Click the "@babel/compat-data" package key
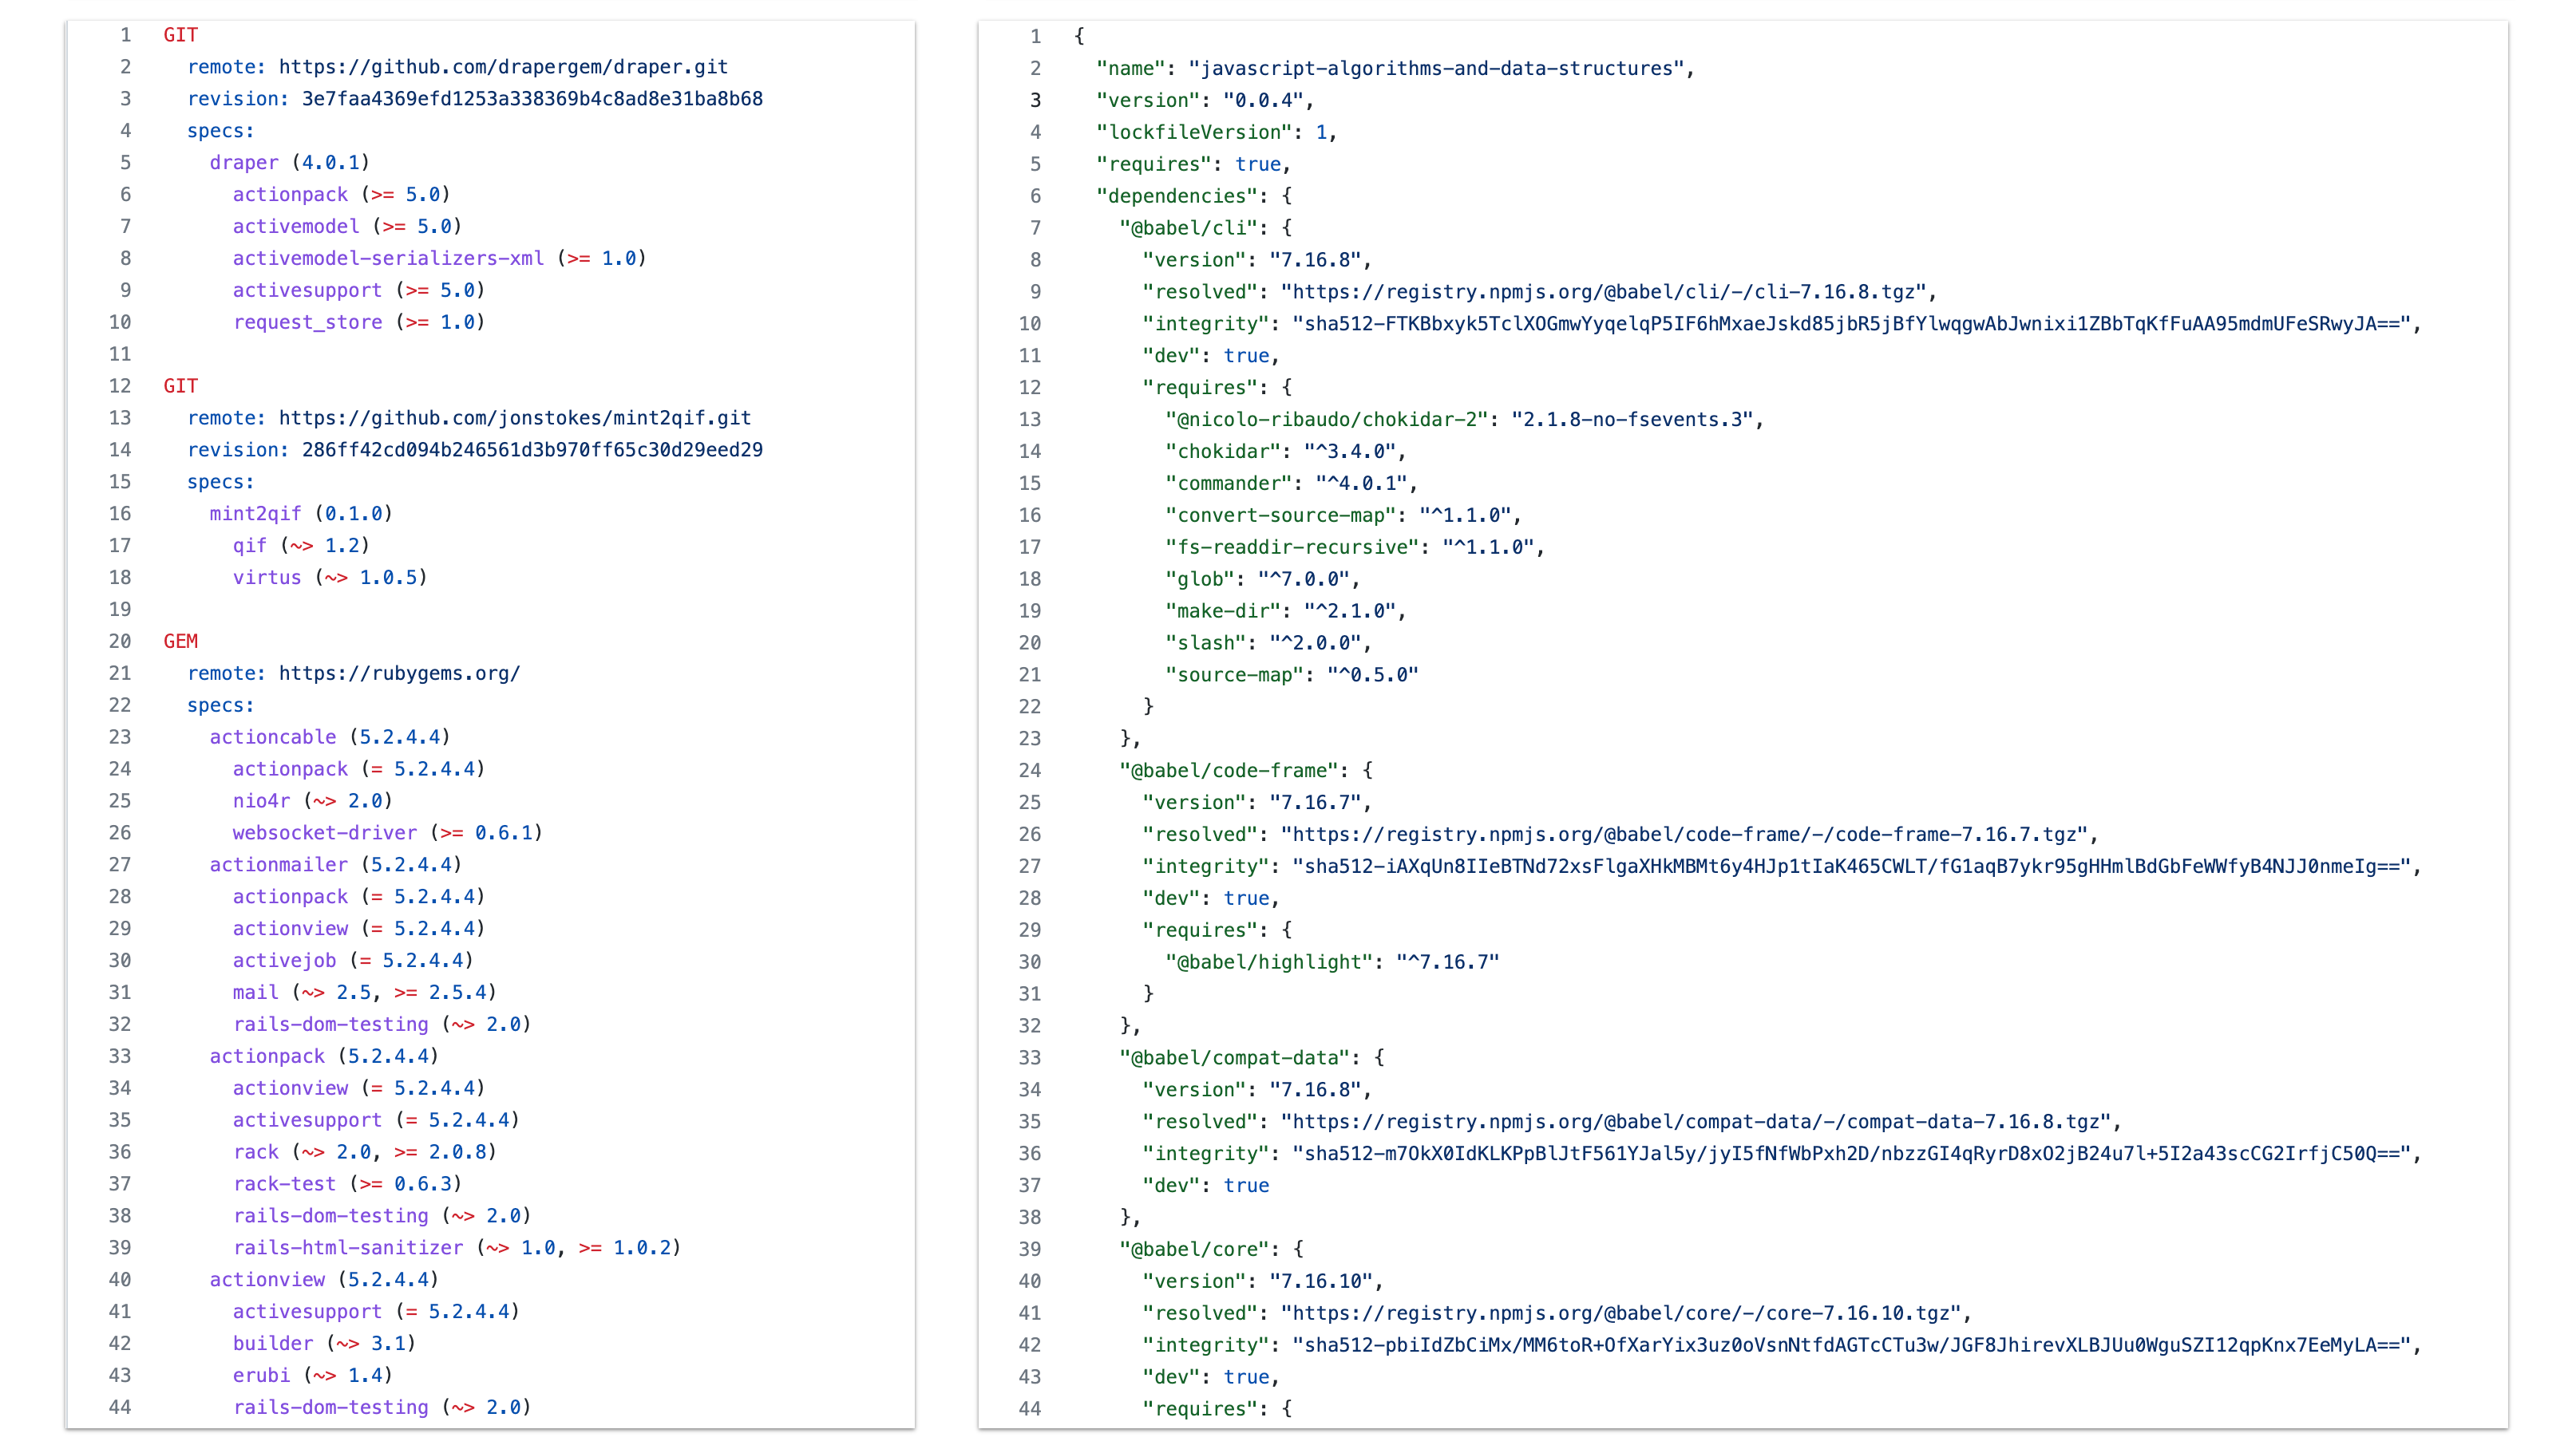Screen dimensions: 2576x1449 point(1235,1058)
